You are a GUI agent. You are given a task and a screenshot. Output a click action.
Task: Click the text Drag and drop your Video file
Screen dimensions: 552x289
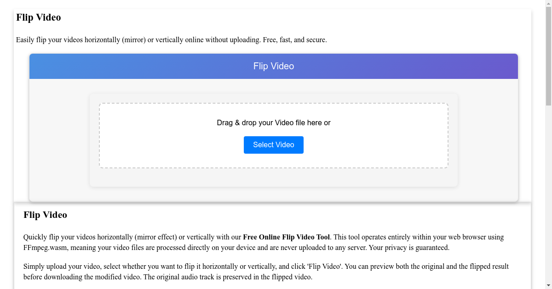click(273, 122)
